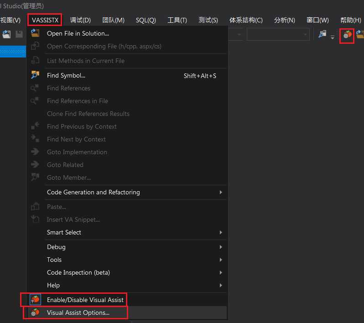Expand Code Generation and Refactoring submenu
Image resolution: width=364 pixels, height=323 pixels.
point(127,192)
